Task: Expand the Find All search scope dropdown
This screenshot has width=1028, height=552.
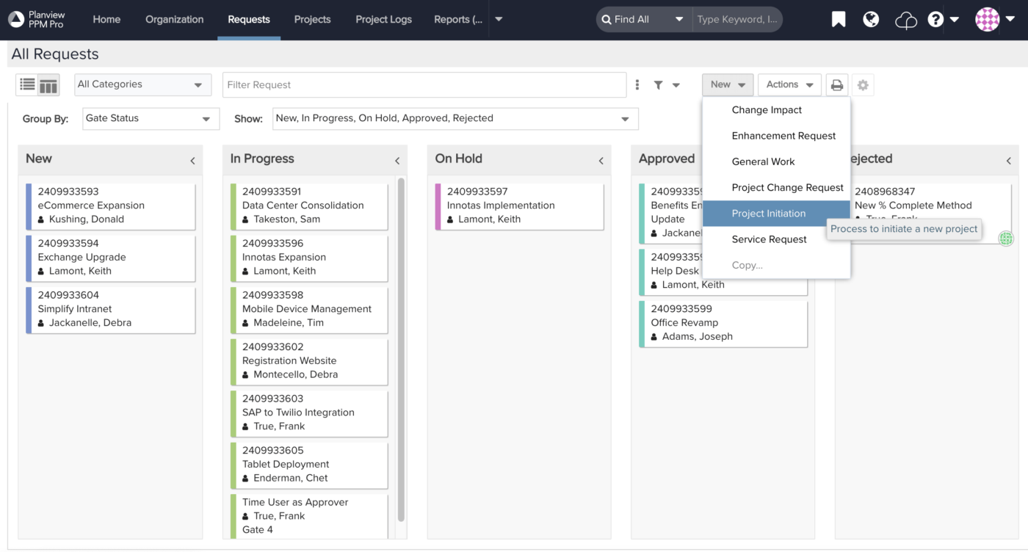Action: (644, 20)
